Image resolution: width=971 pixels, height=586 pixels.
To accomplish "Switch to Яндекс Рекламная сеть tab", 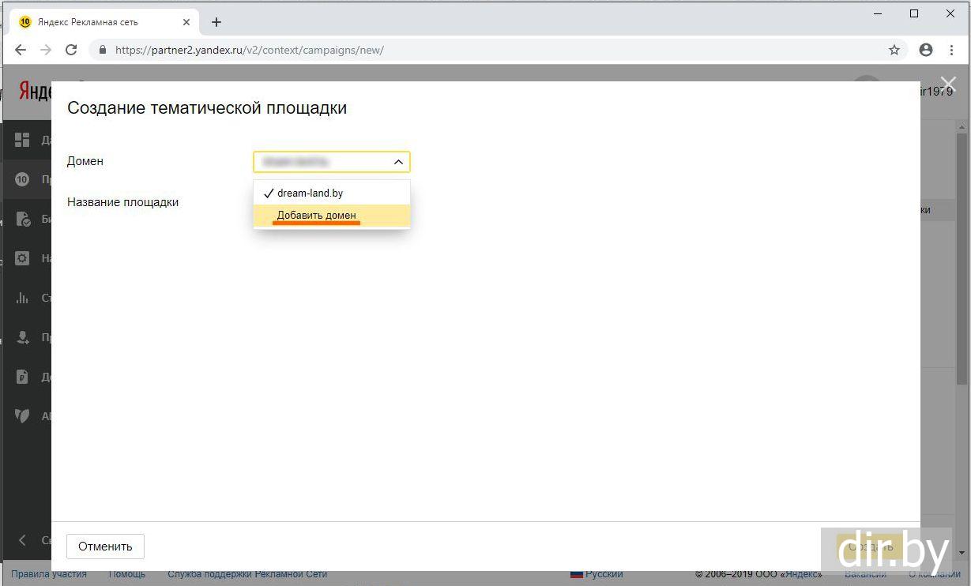I will tap(104, 22).
